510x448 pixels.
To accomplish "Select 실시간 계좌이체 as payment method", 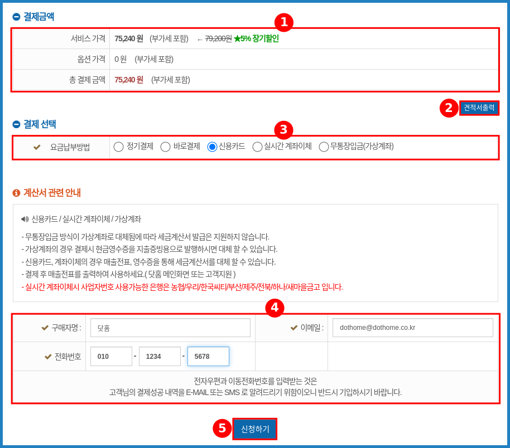I will pyautogui.click(x=256, y=147).
